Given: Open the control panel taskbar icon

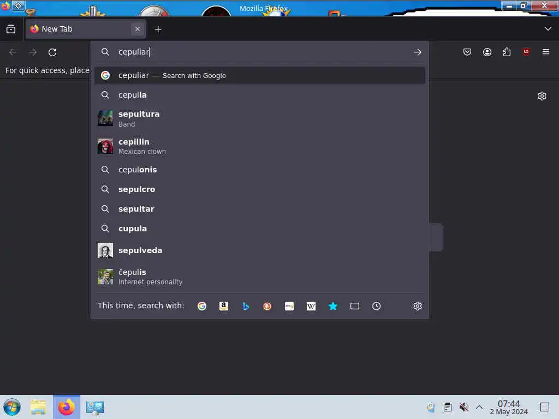Looking at the screenshot, I should pos(95,407).
